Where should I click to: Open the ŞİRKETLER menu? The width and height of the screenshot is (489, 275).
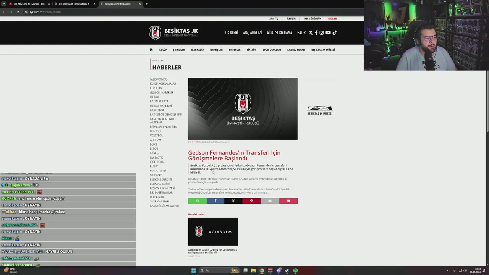click(x=179, y=50)
